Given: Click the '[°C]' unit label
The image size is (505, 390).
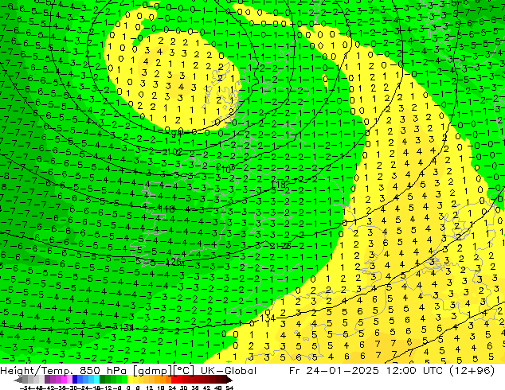Looking at the screenshot, I should click(x=183, y=371).
